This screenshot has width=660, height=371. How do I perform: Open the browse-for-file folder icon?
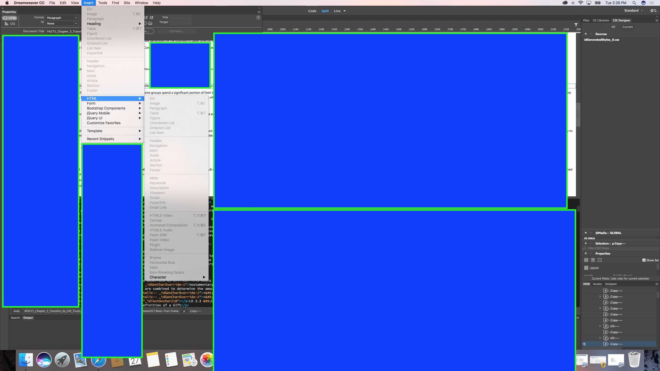151,23
